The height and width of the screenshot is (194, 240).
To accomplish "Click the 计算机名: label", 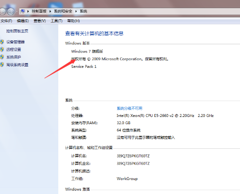I will [x=79, y=156].
